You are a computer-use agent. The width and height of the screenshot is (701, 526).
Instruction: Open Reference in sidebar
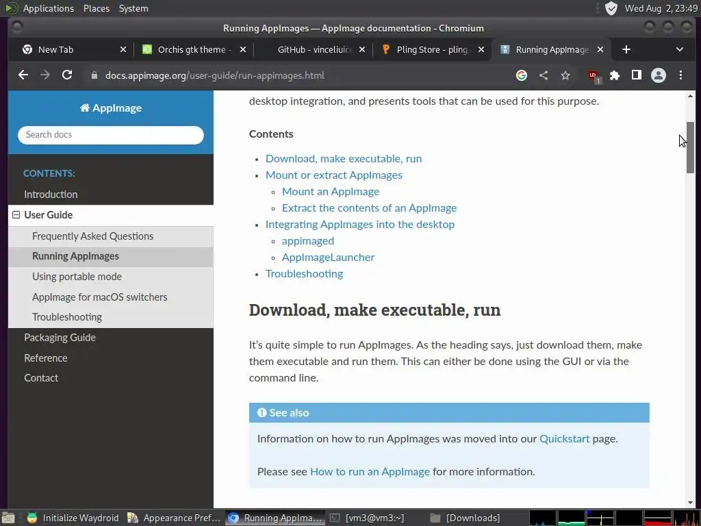46,358
